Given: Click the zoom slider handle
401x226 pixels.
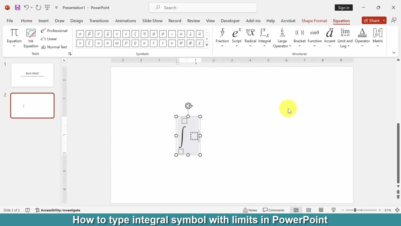Looking at the screenshot, I should 355,210.
